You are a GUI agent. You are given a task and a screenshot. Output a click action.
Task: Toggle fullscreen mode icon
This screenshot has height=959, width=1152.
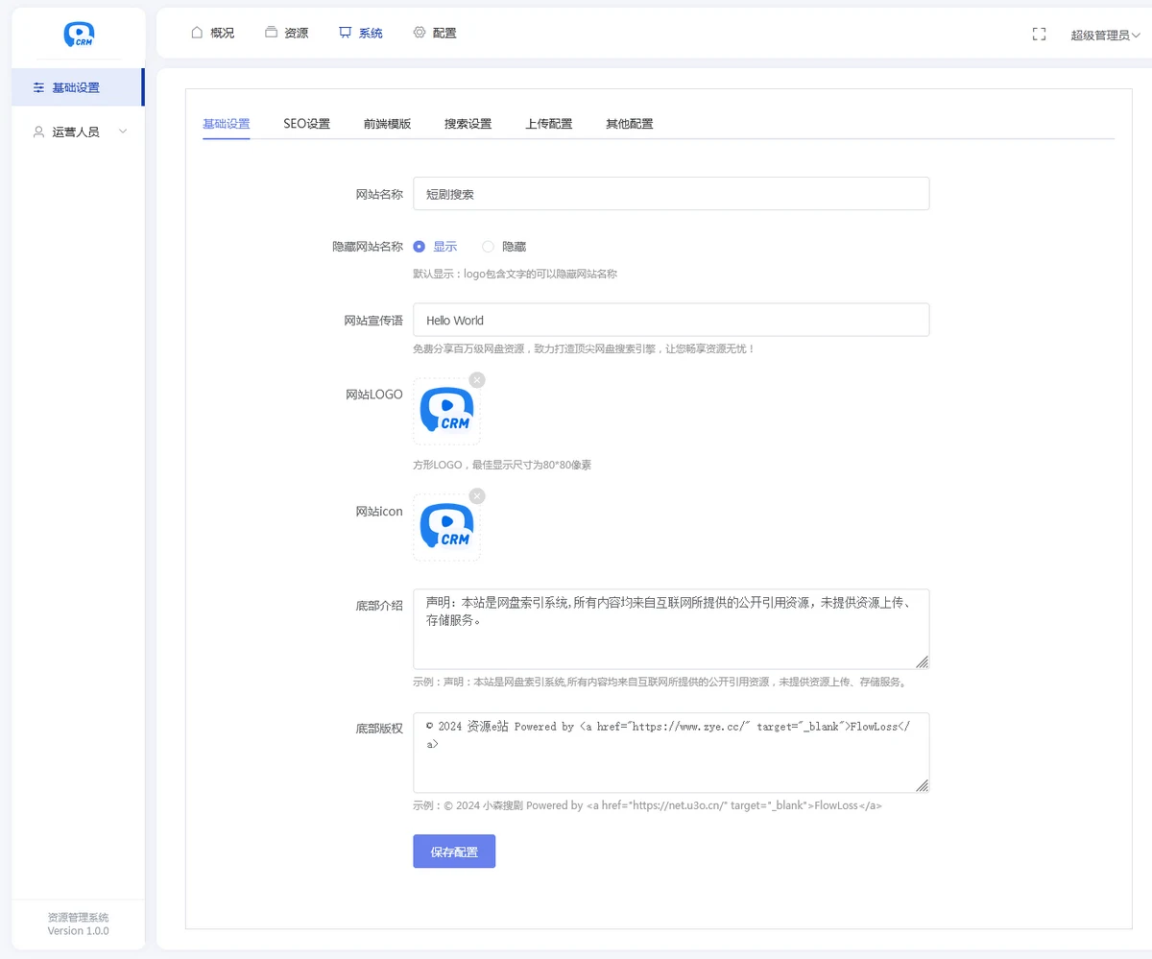pyautogui.click(x=1039, y=34)
